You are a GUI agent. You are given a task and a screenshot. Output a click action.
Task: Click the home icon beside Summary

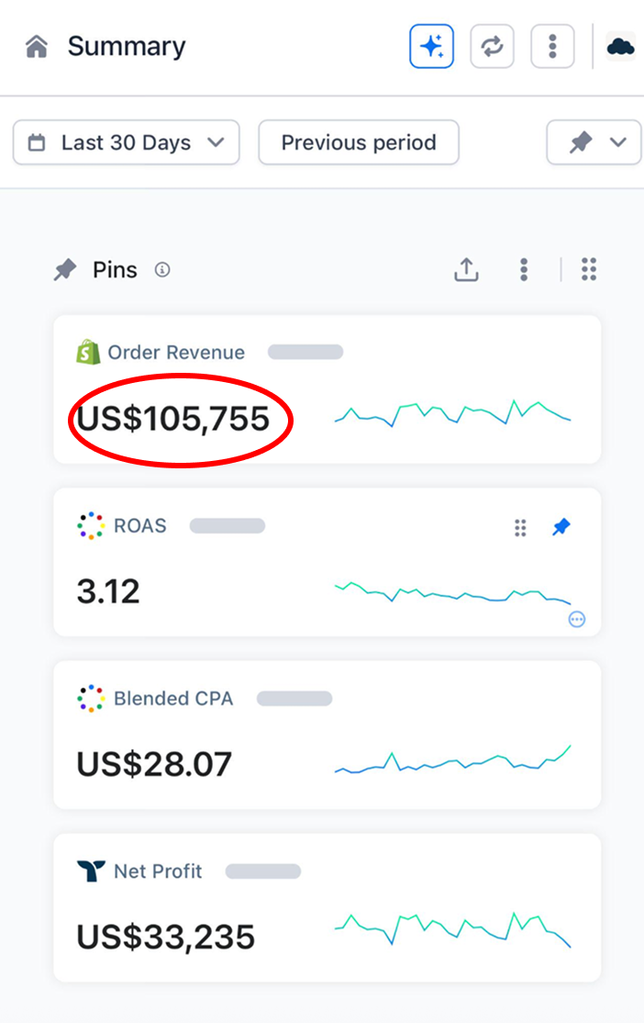37,47
